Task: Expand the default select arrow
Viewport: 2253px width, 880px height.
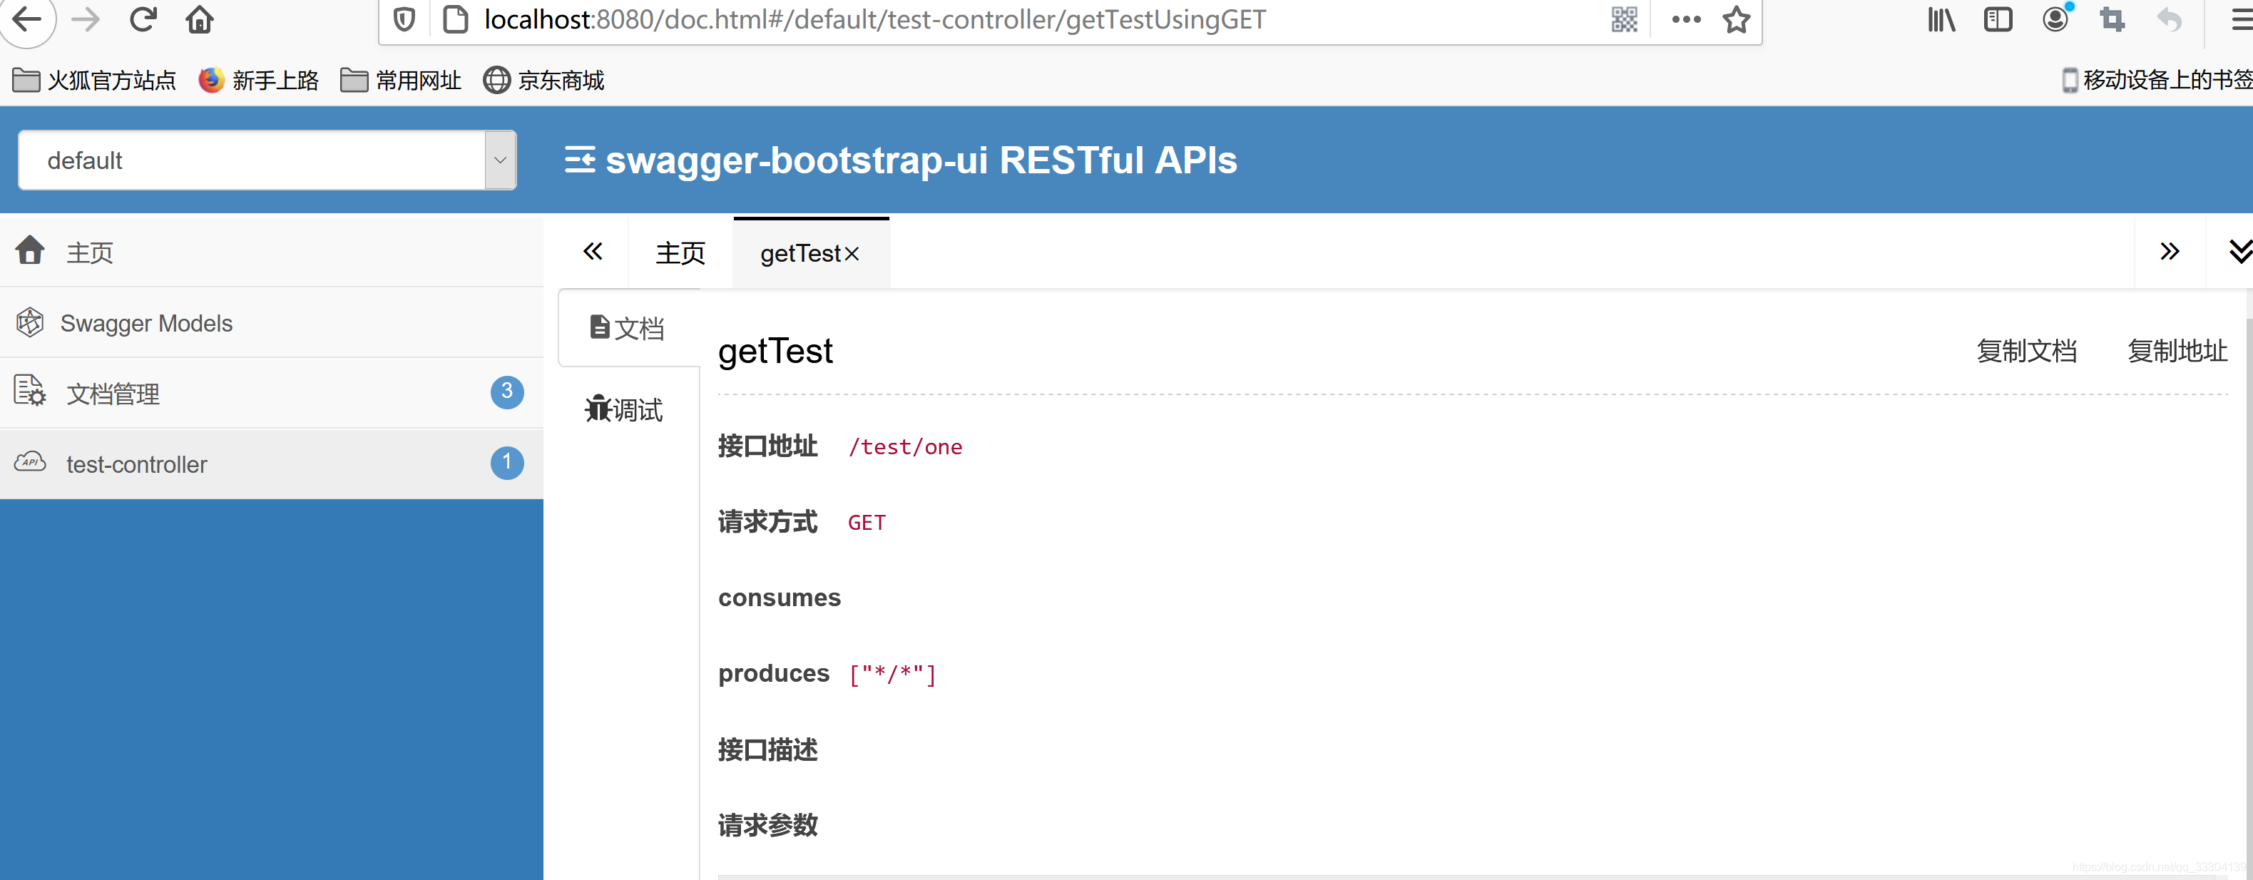Action: (500, 160)
